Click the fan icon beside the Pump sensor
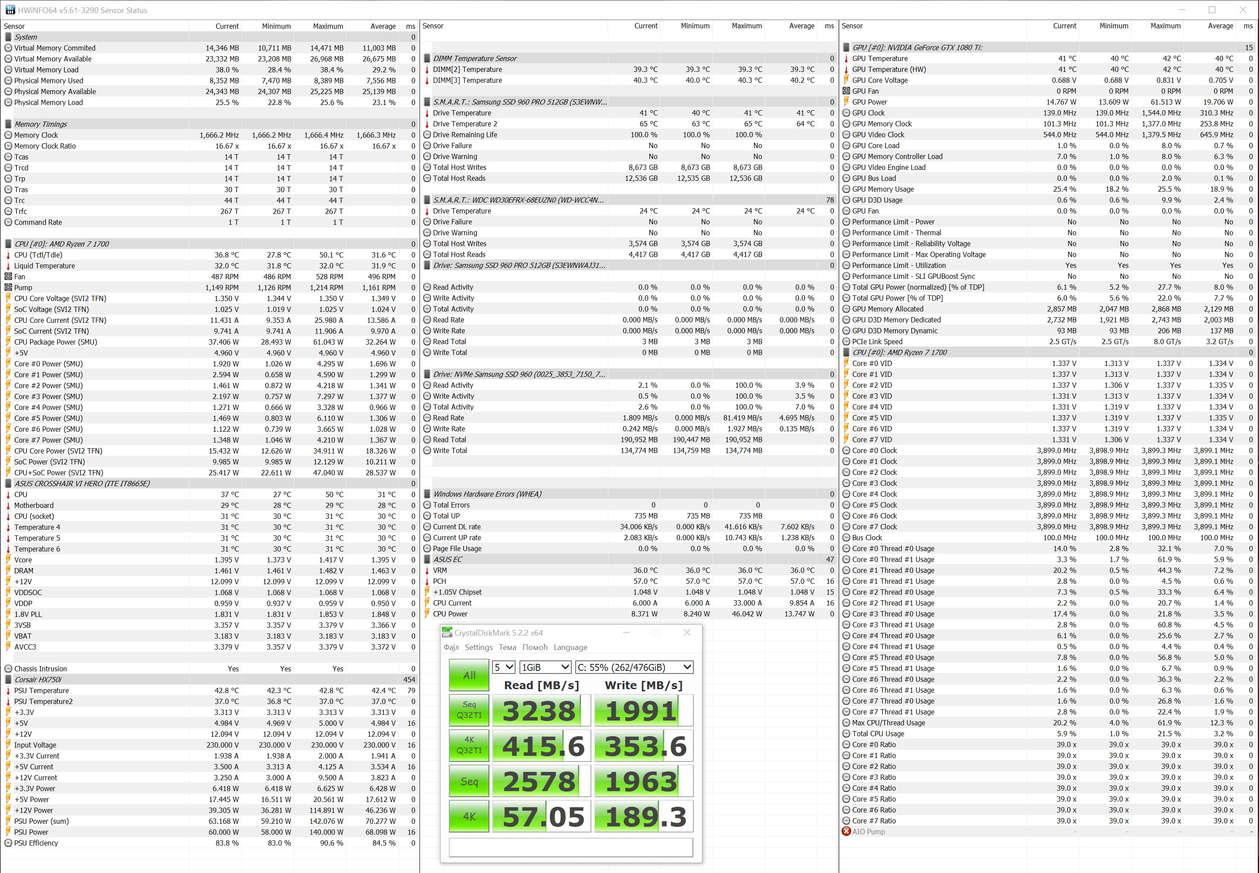Screen dimensions: 1259x873 point(8,288)
